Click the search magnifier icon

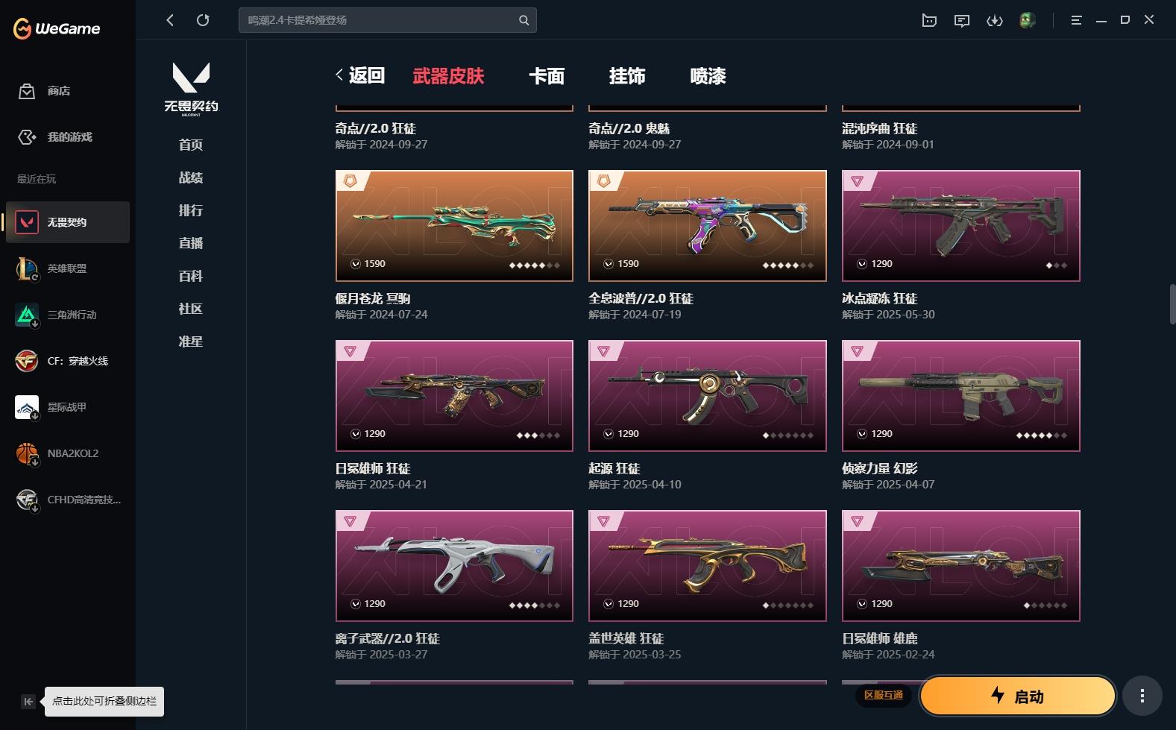(524, 20)
